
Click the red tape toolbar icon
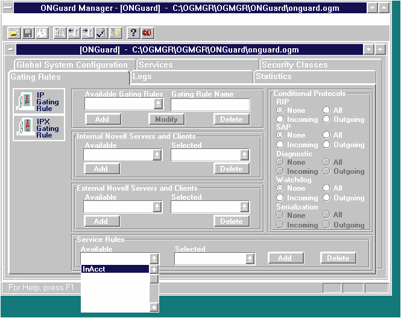coord(147,33)
